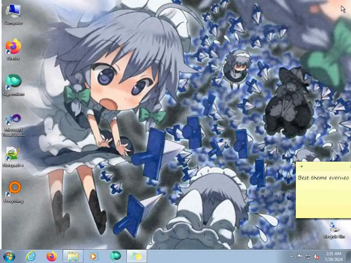Screen dimensions: 351x263
Task: Launch Supermium from the taskbar
Action: [x=115, y=256]
